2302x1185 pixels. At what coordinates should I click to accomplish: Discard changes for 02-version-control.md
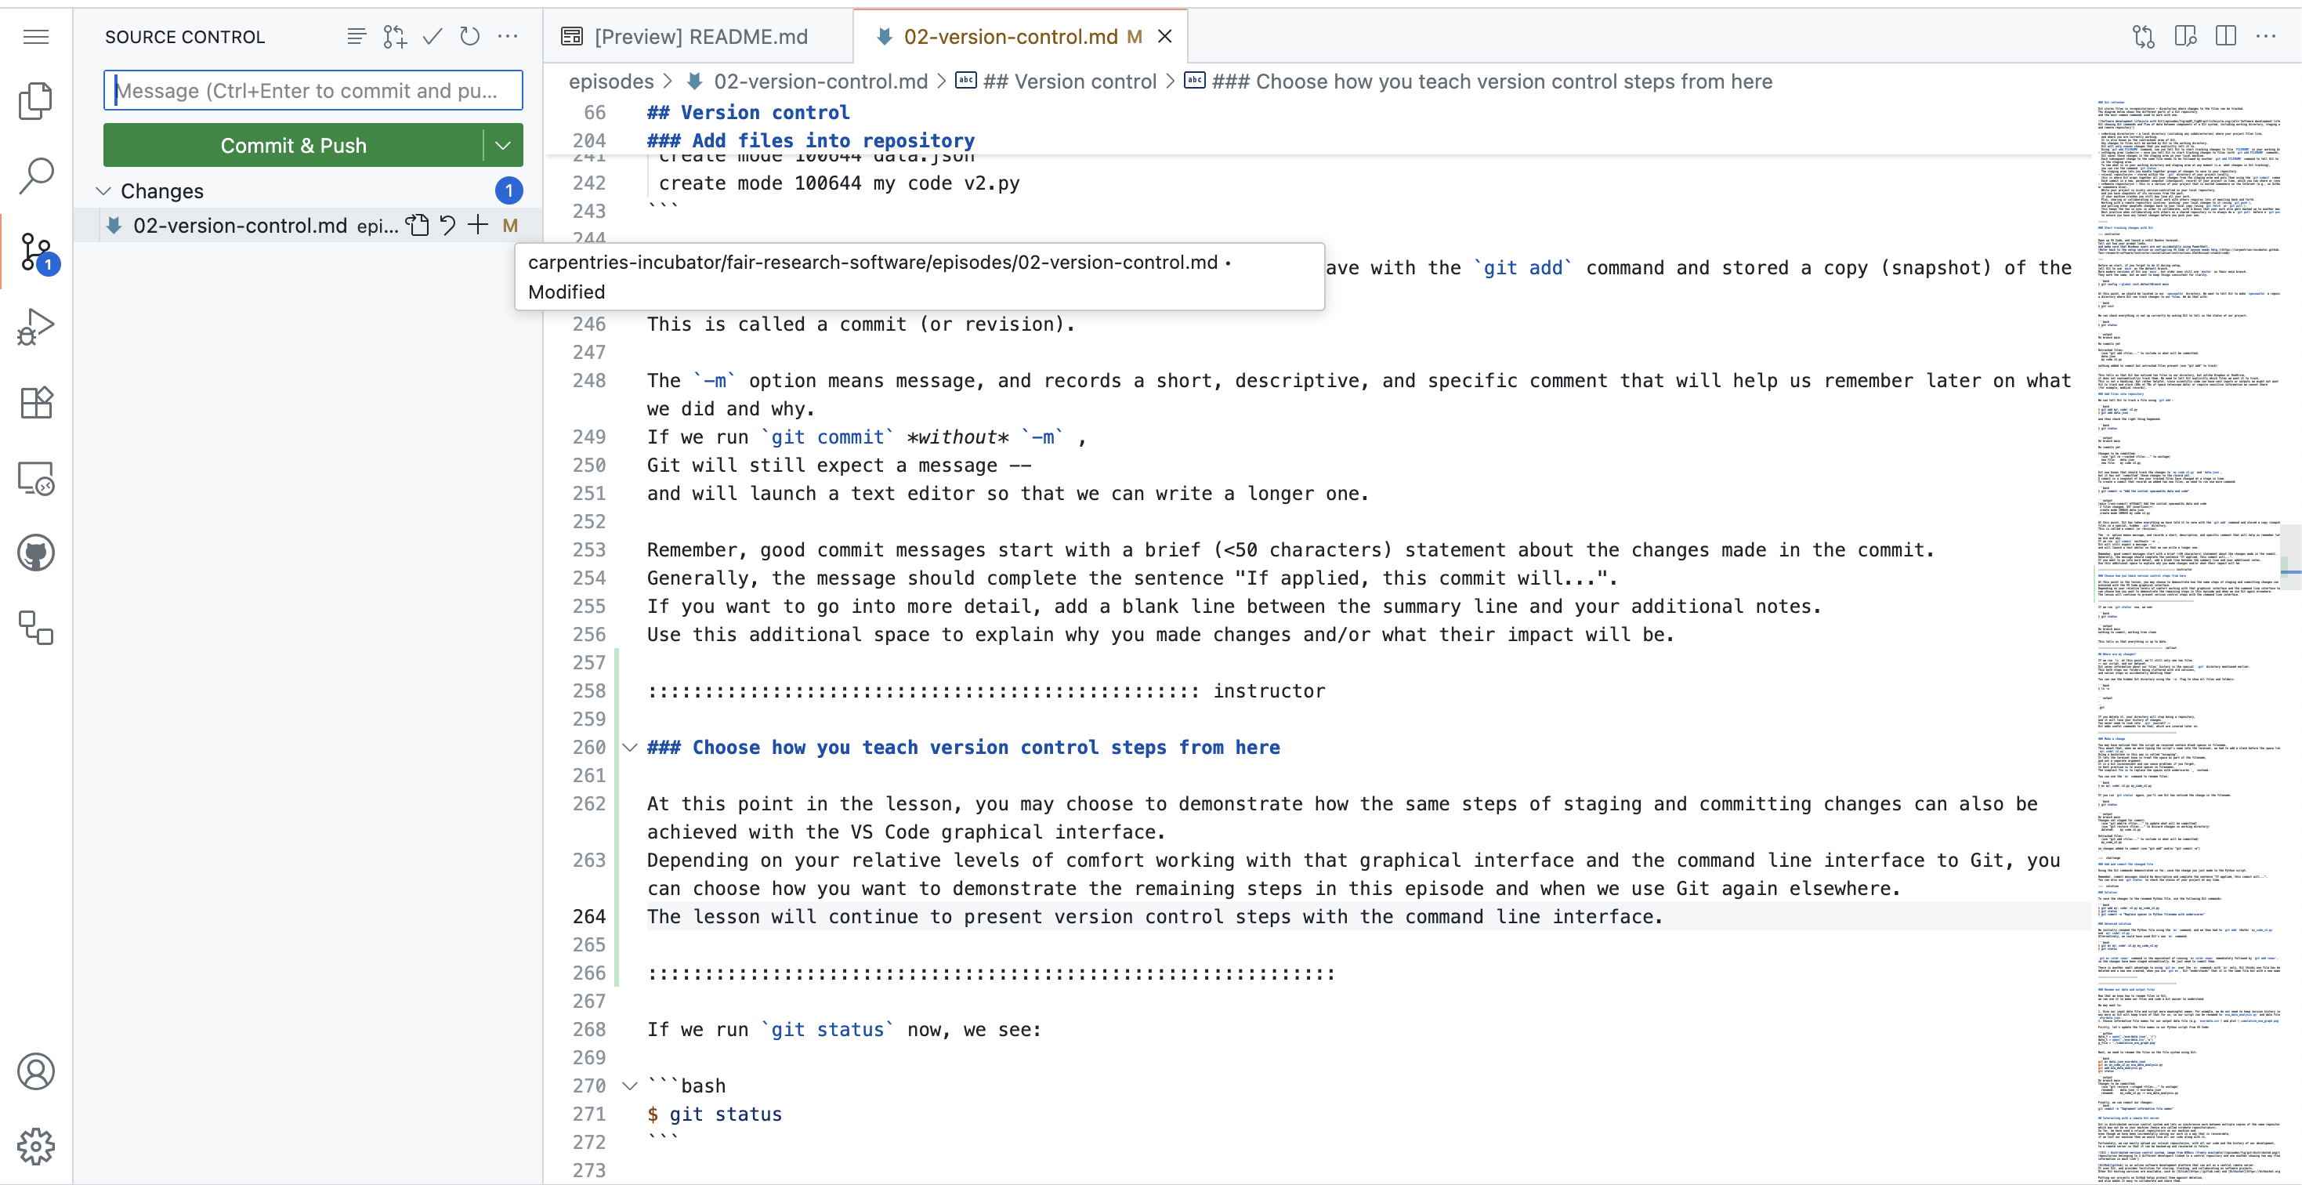(447, 225)
